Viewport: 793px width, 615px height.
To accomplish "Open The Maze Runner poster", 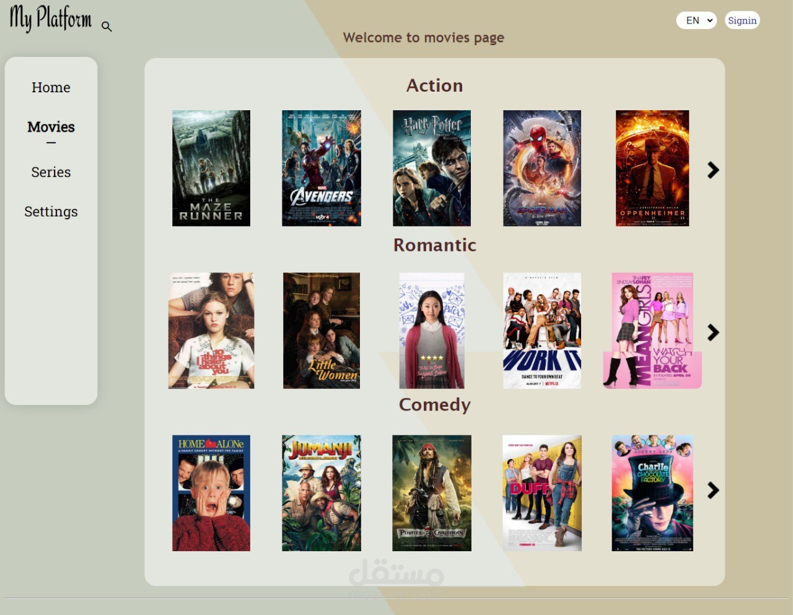I will pos(211,168).
